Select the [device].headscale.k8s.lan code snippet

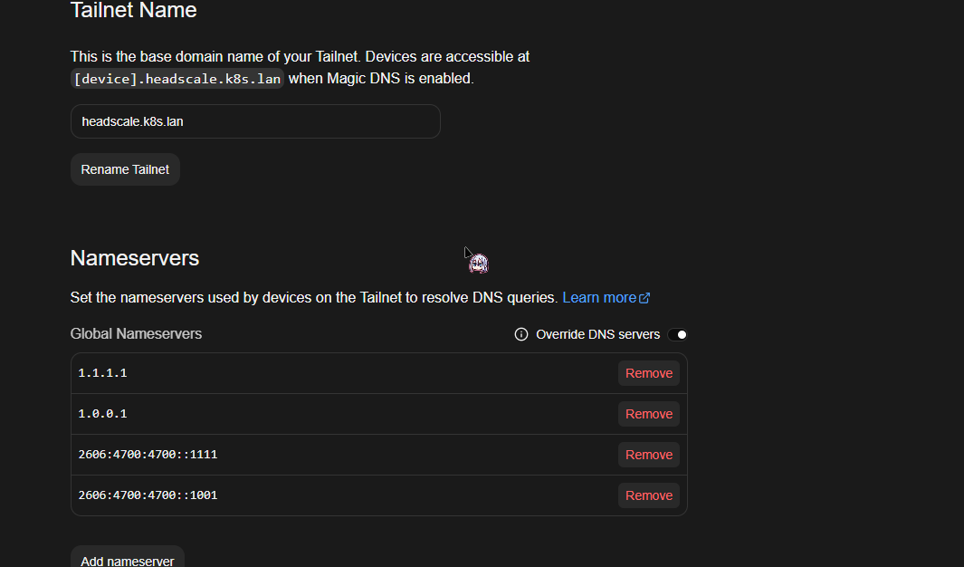click(177, 79)
